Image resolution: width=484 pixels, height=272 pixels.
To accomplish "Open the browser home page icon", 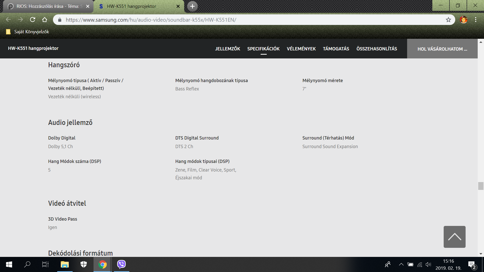I will (x=45, y=20).
